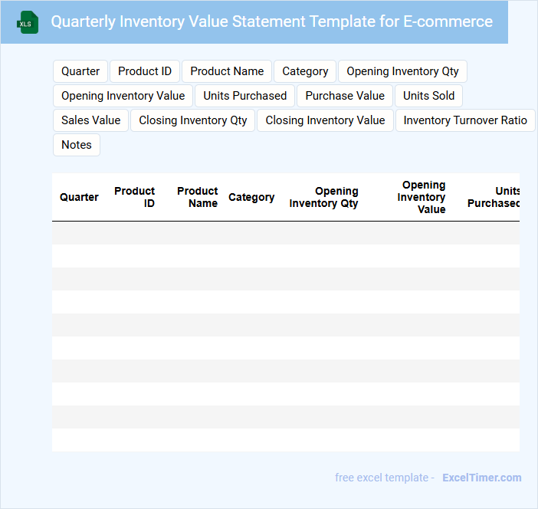Click the green XLS file icon

[27, 22]
